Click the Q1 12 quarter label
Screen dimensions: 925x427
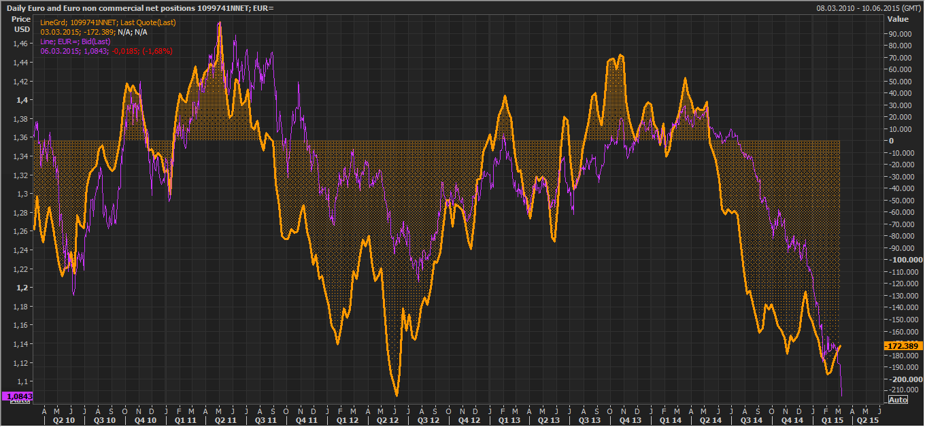coord(347,420)
